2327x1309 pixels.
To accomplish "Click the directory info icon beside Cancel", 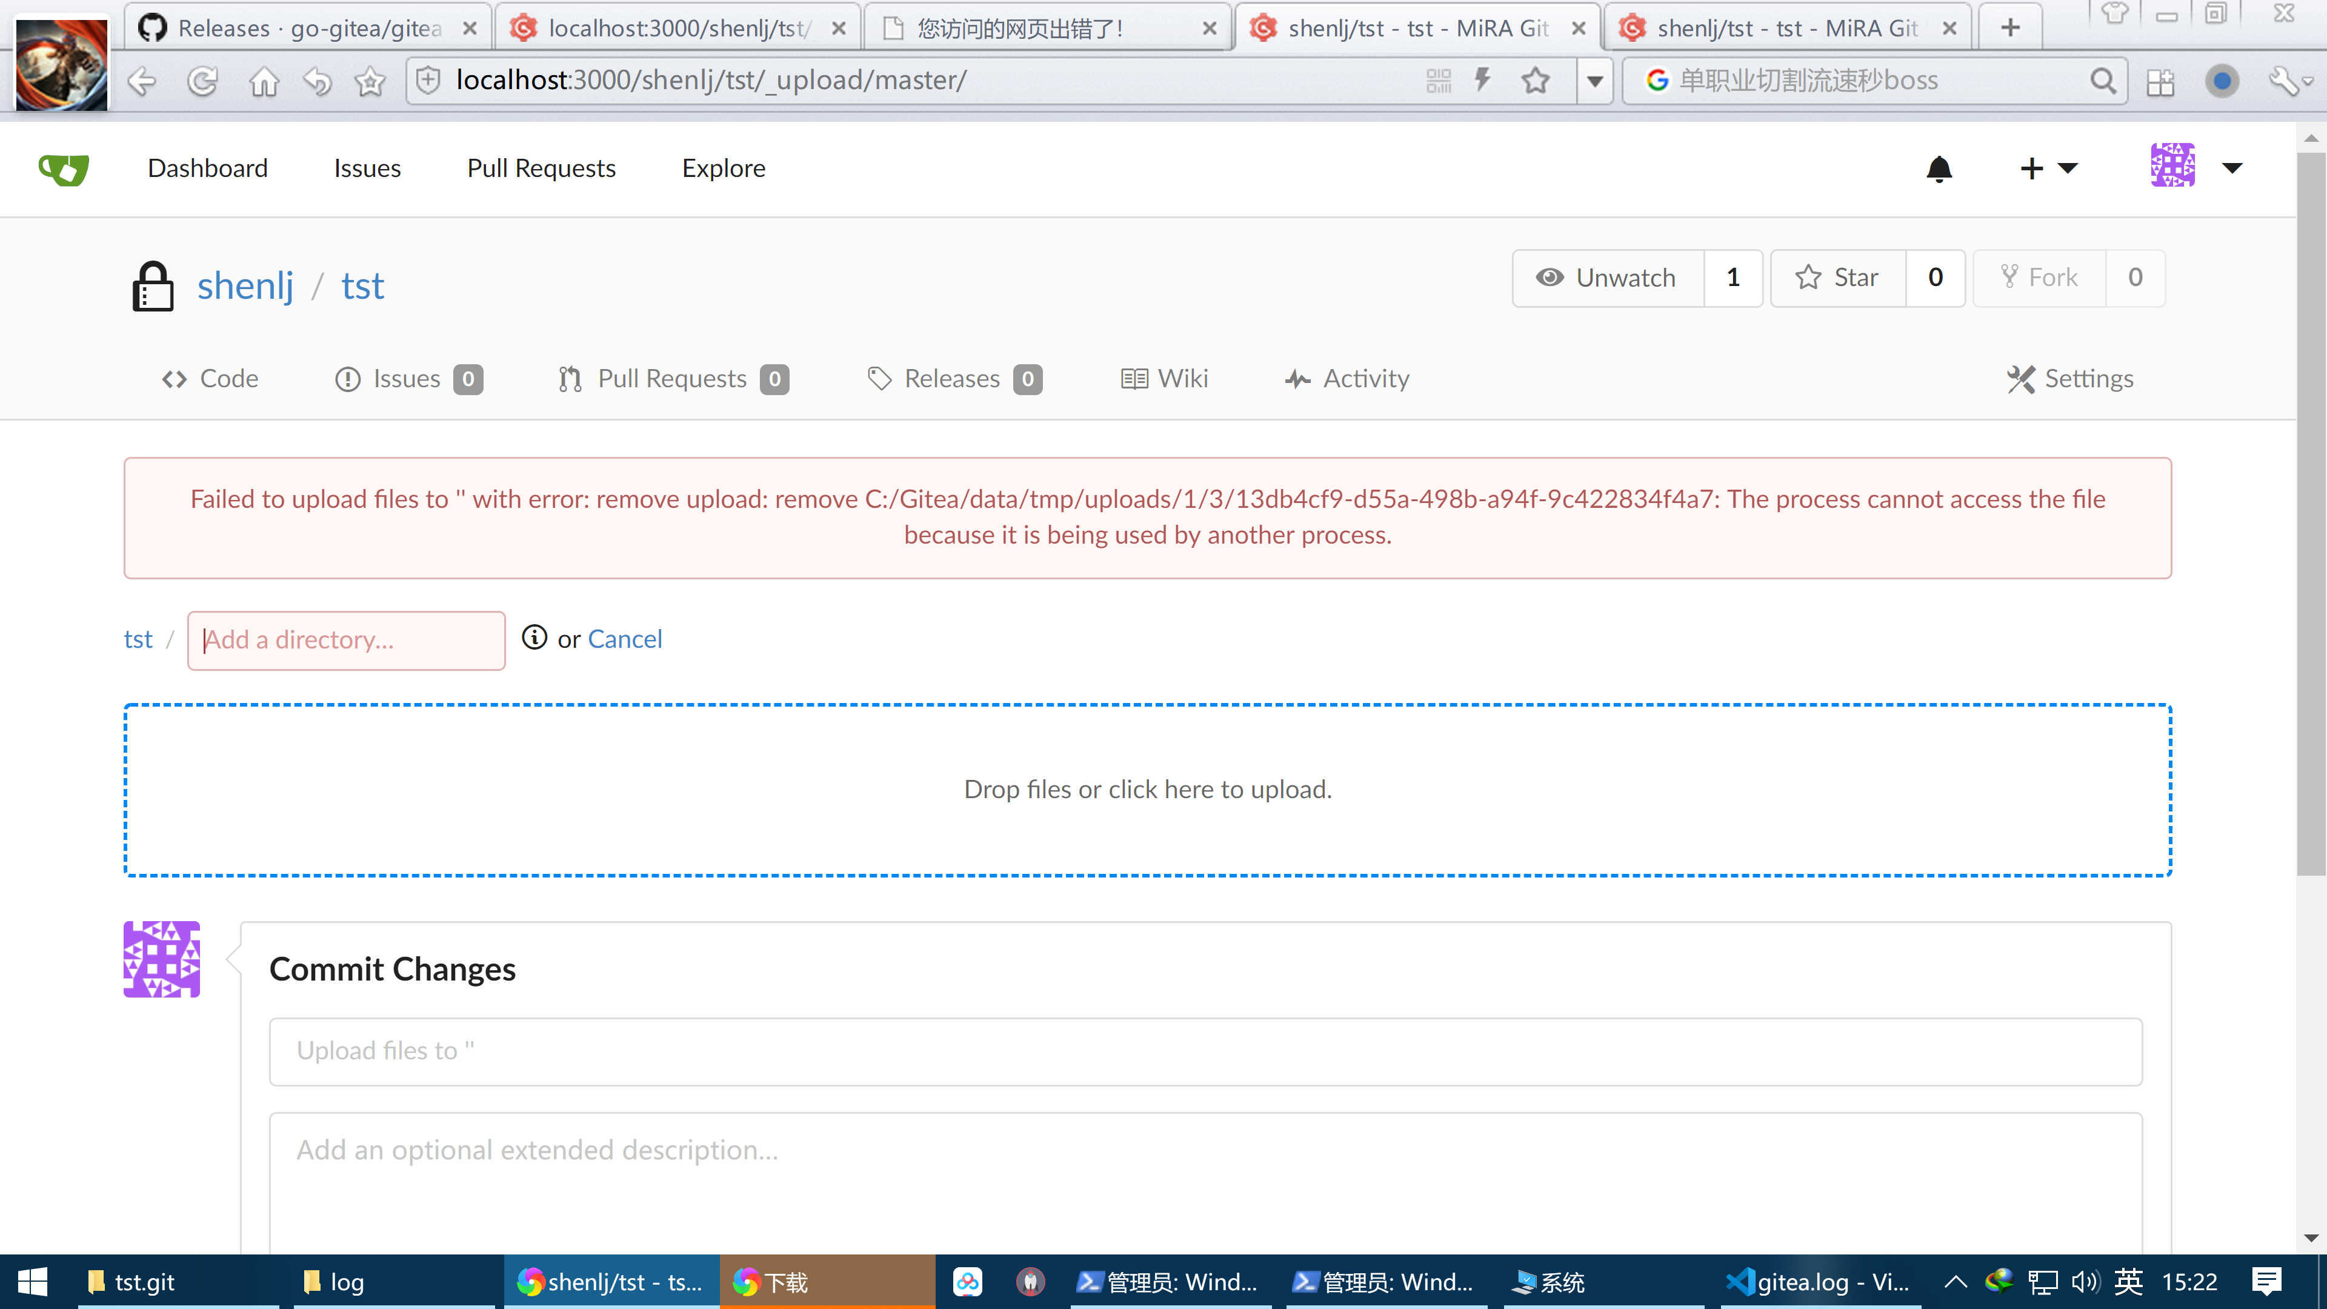I will (x=534, y=638).
